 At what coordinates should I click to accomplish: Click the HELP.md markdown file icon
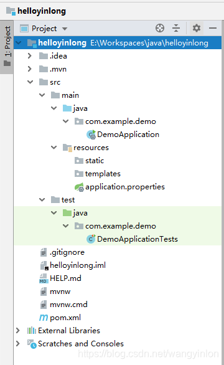[44, 278]
